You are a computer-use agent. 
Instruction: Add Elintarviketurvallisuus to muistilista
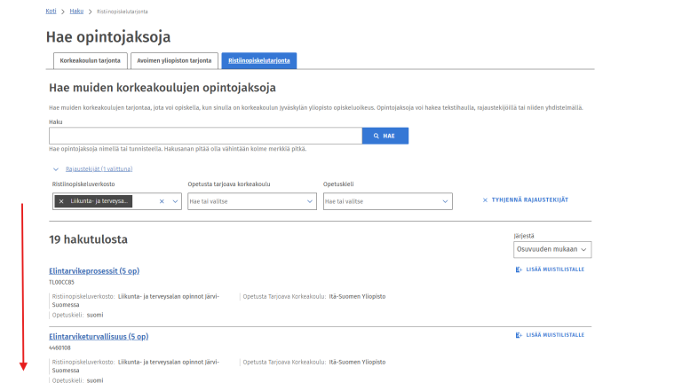(x=550, y=335)
